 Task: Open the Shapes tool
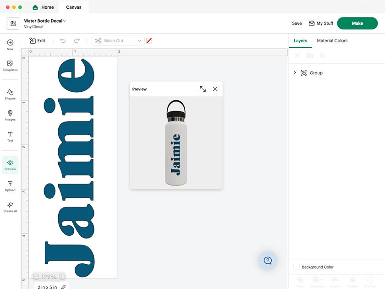point(10,94)
